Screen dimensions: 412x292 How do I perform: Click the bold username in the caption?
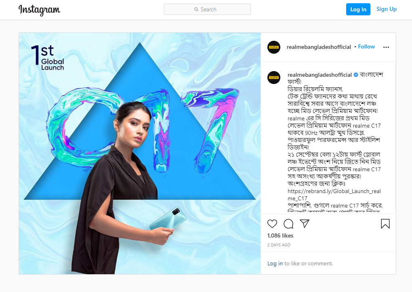pyautogui.click(x=320, y=75)
